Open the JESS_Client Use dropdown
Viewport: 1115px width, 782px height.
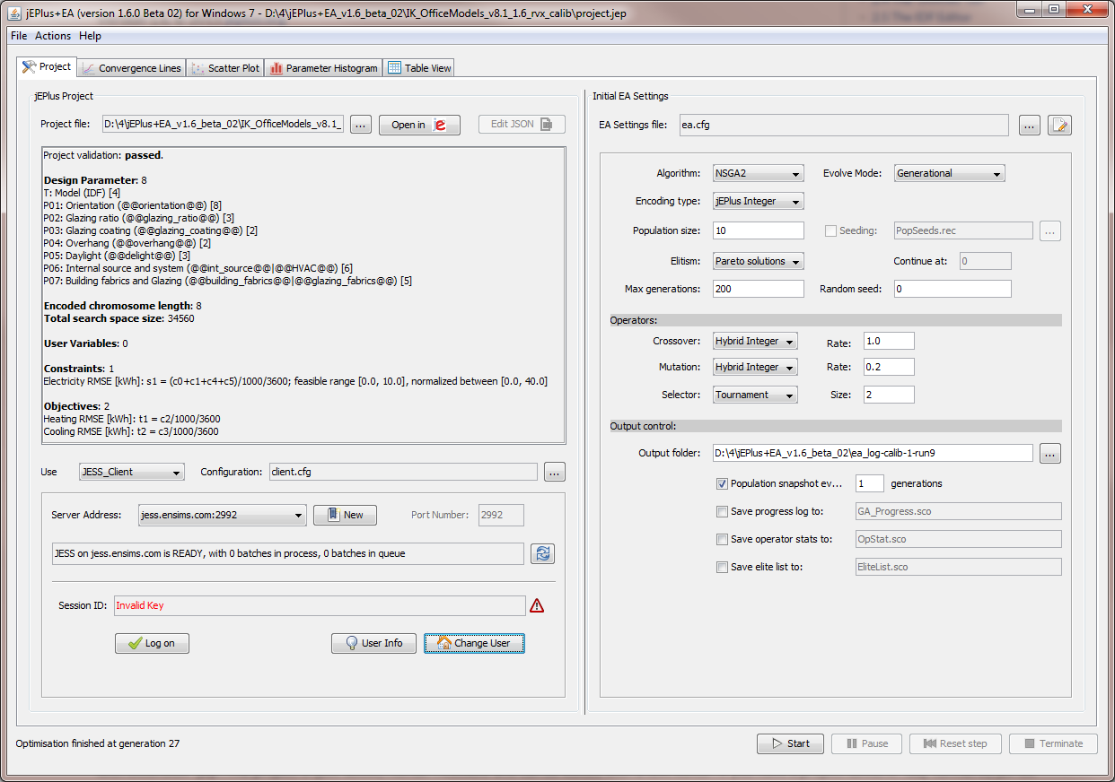click(131, 473)
